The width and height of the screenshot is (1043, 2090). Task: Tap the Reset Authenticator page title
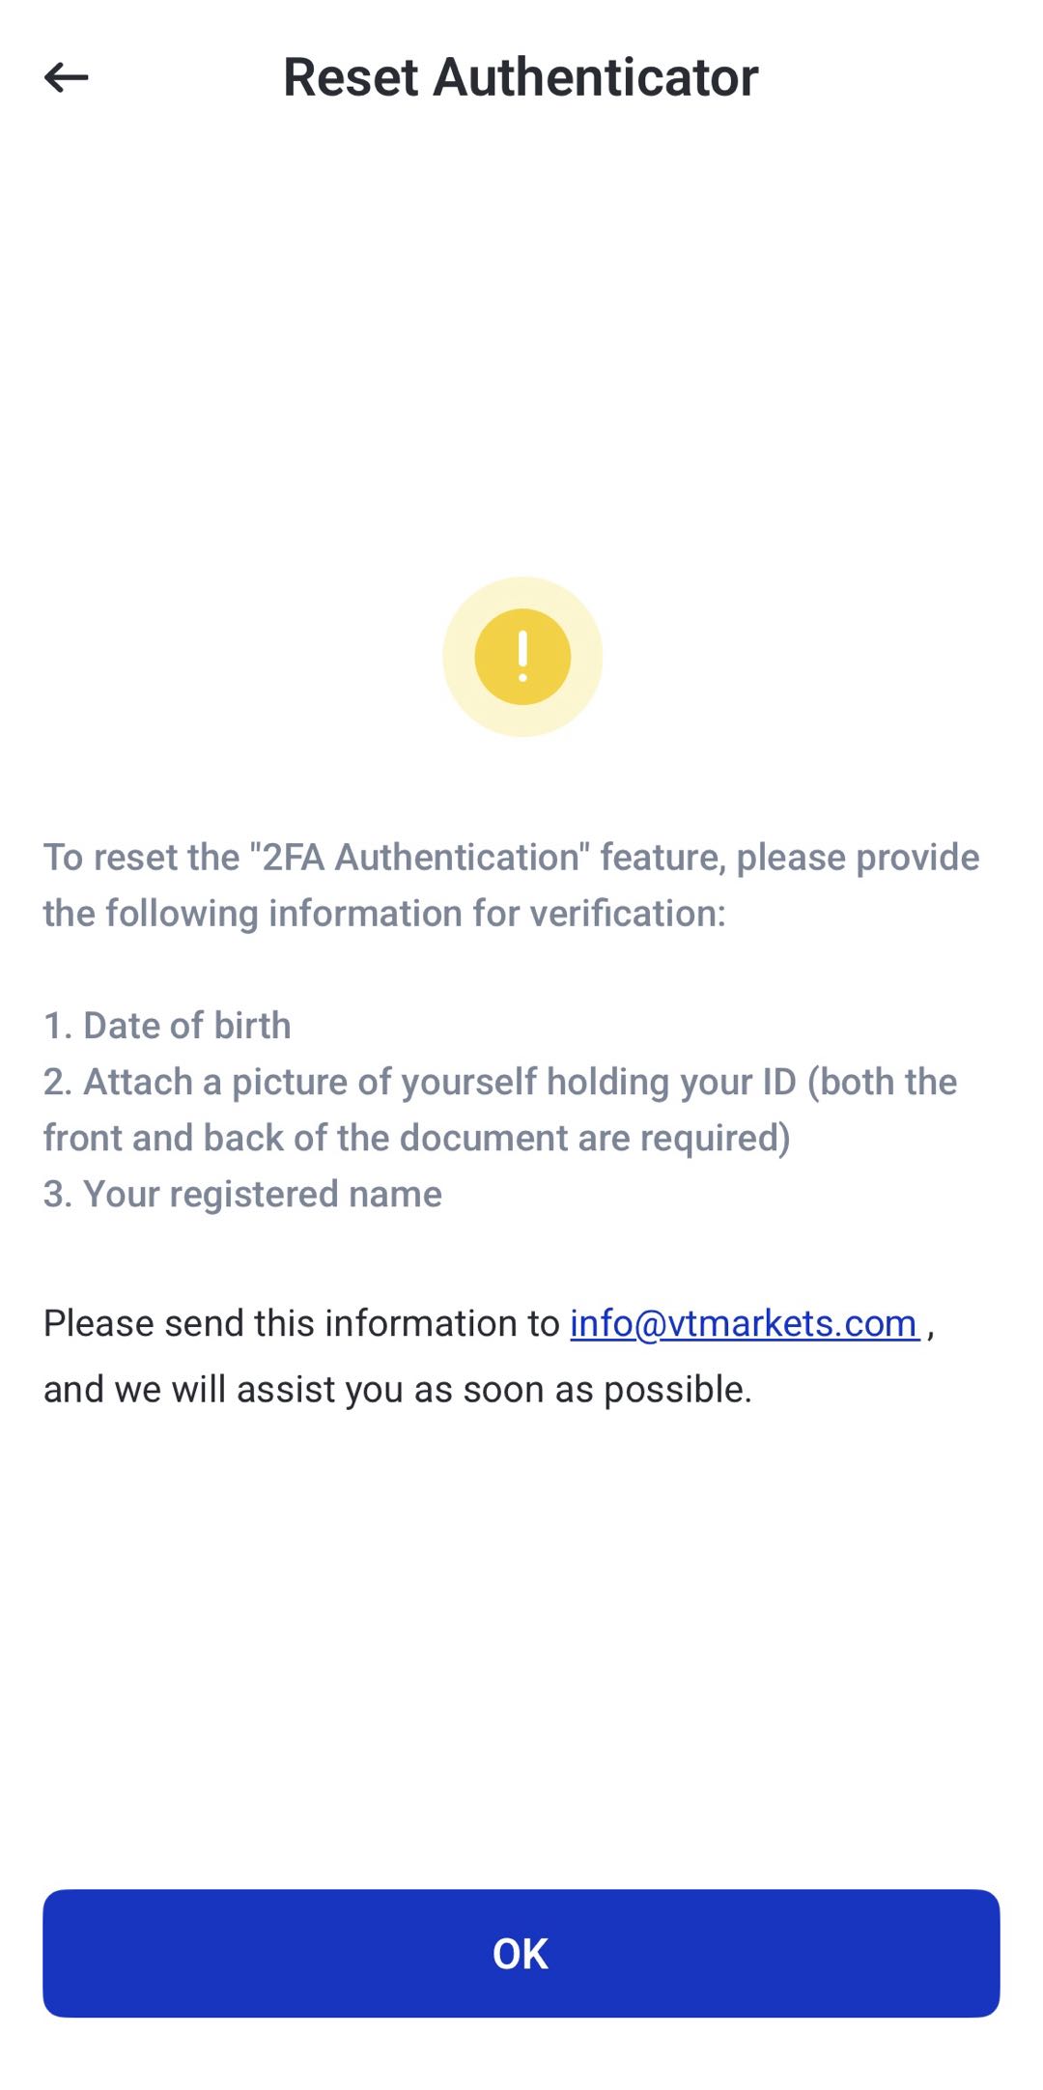[521, 77]
